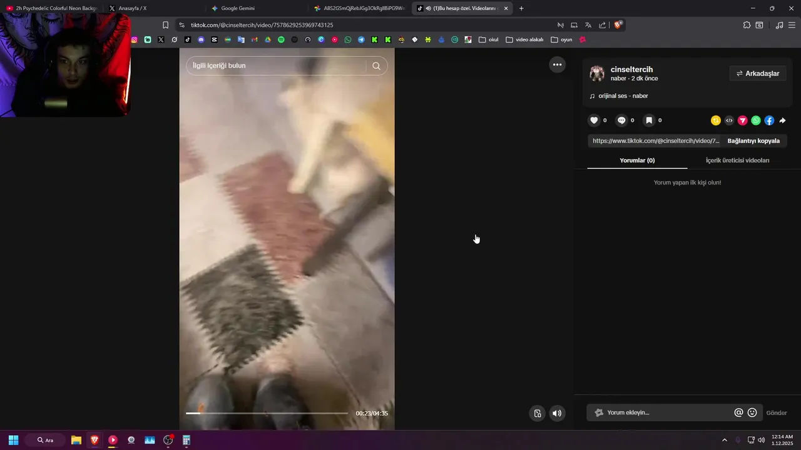Image resolution: width=801 pixels, height=450 pixels.
Task: Open the taskbar clock showing 12:14 AM
Action: tap(782, 440)
